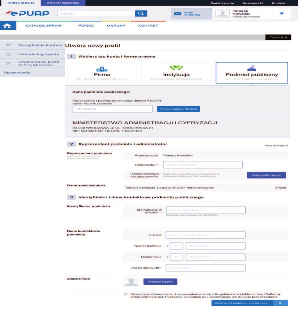Viewport: 298px width, 310px height.
Task: Tick the Regulamin acceptance checkbox
Action: click(126, 294)
